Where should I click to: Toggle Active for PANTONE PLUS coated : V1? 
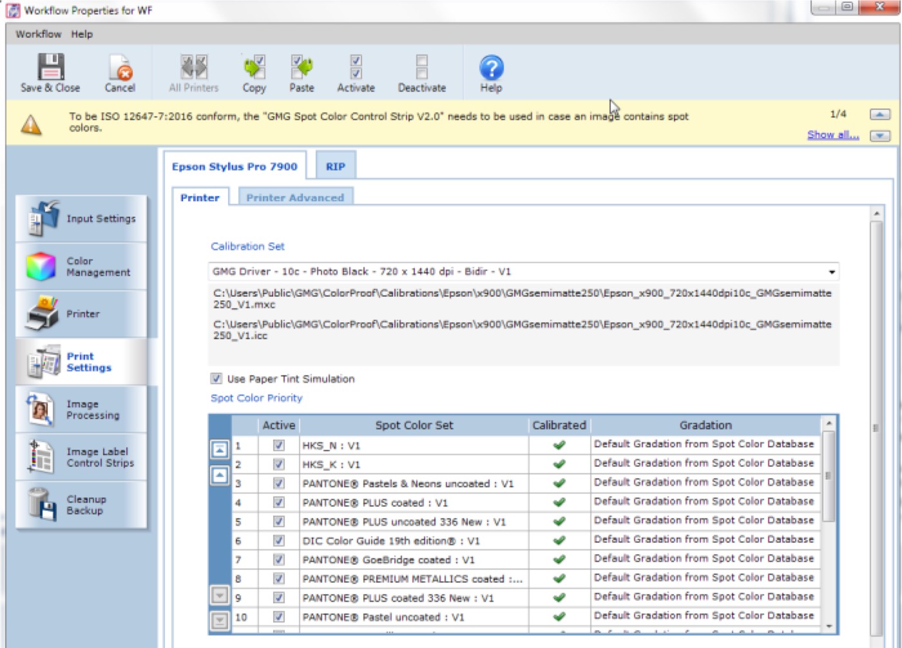coord(279,502)
